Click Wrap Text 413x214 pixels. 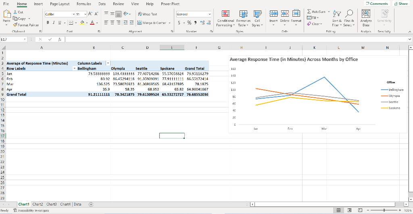click(148, 14)
